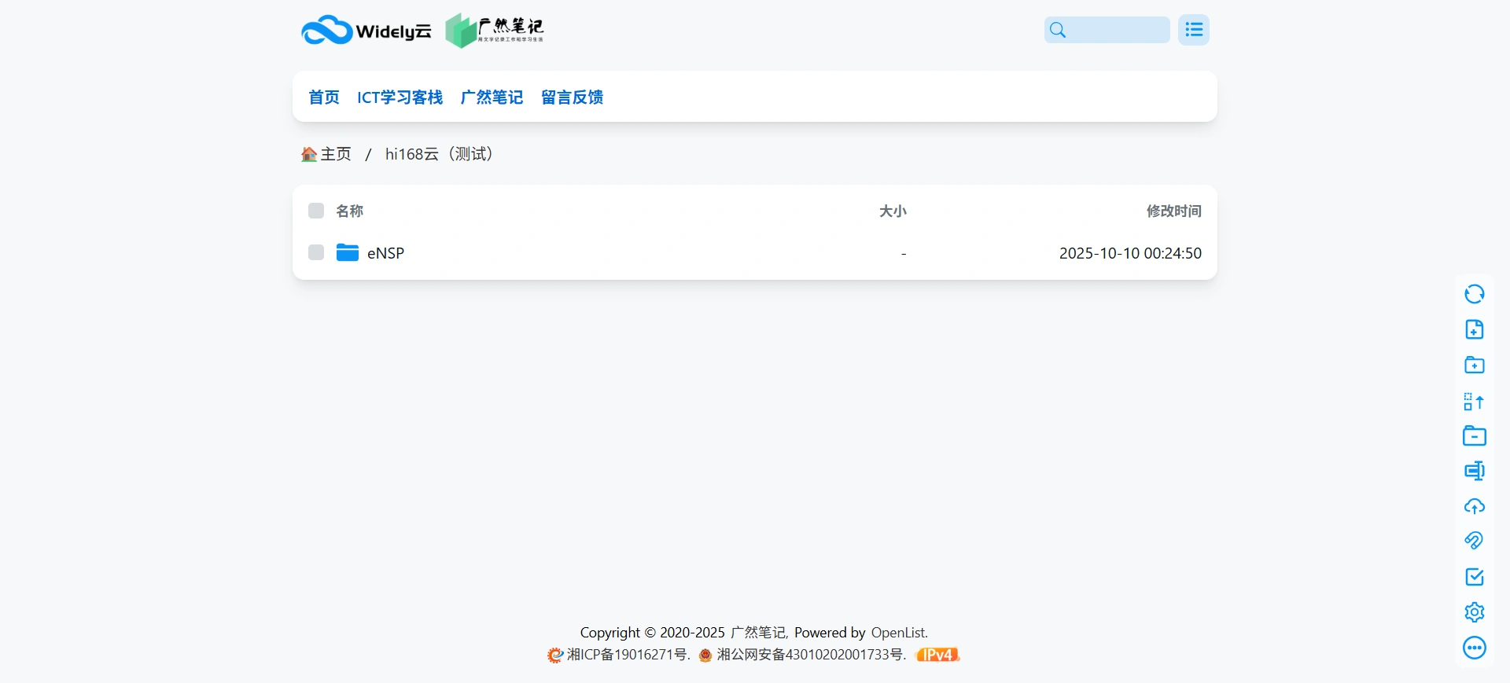Open the eNSP folder
Viewport: 1510px width, 683px height.
(385, 253)
